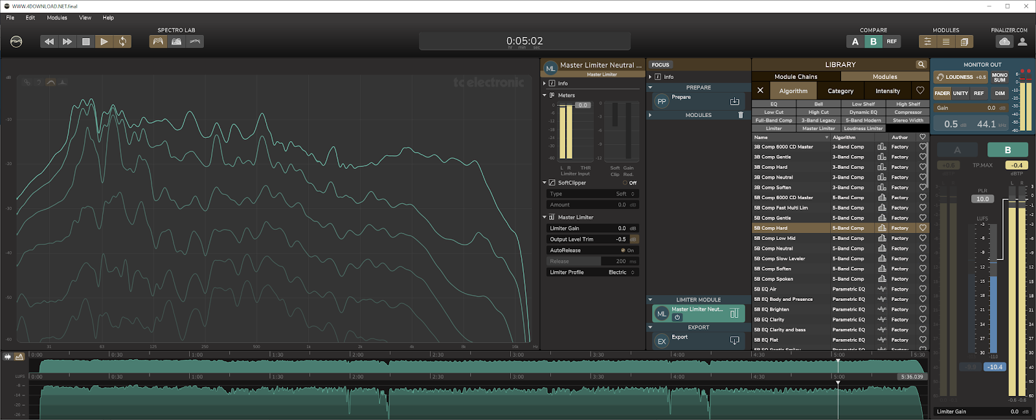The width and height of the screenshot is (1036, 420).
Task: Expand Info in Focus panel
Action: click(x=651, y=77)
